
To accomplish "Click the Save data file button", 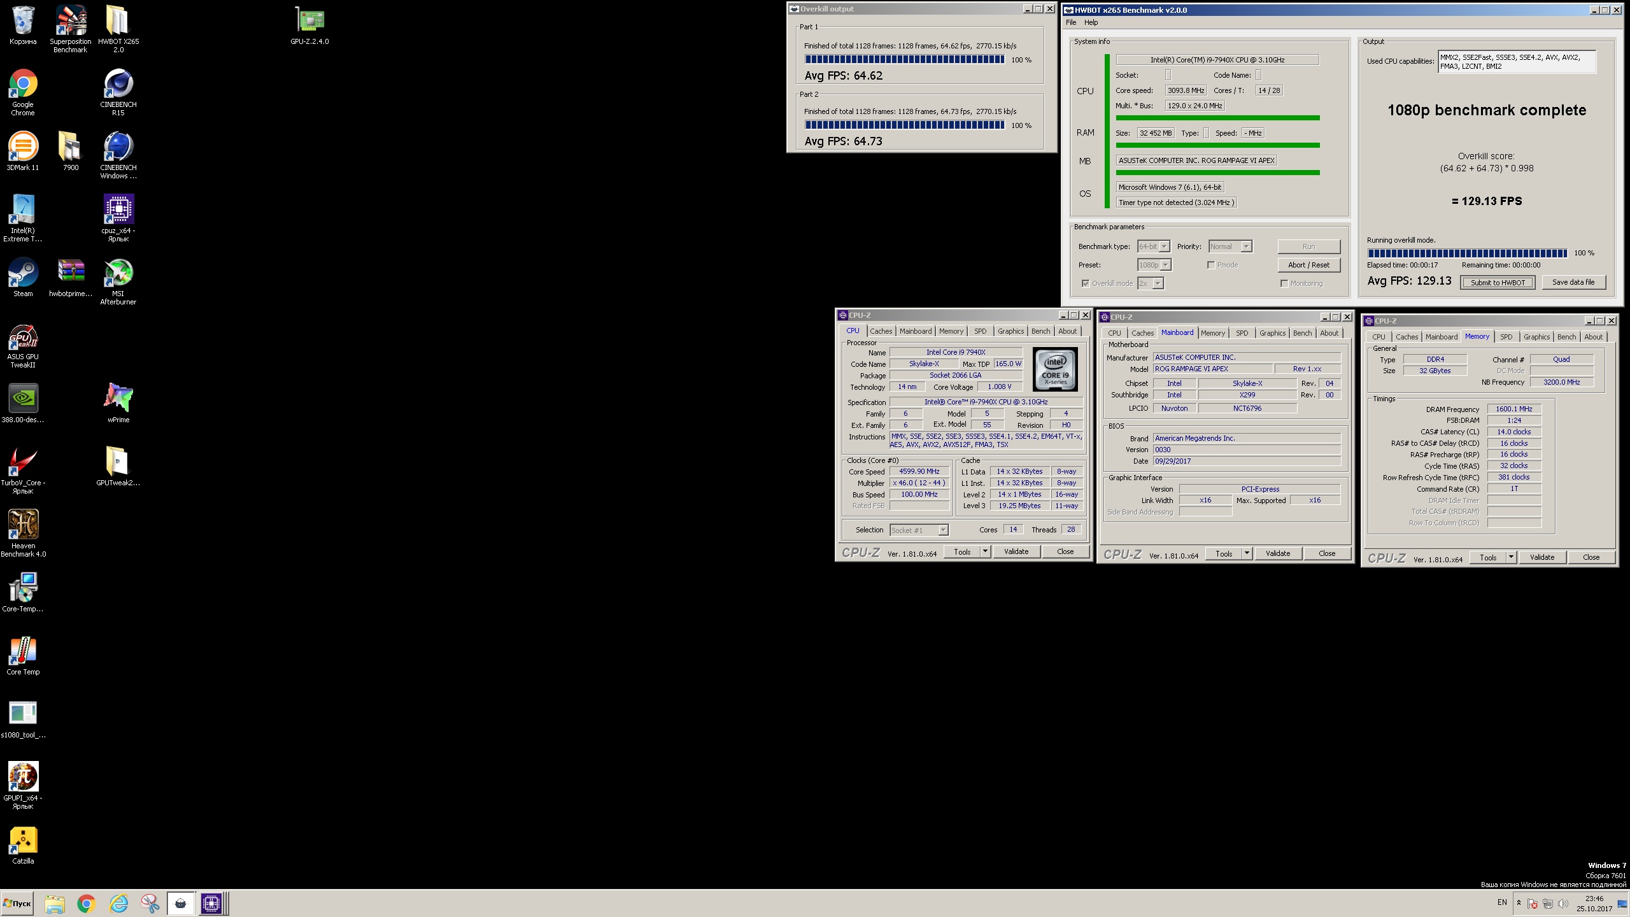I will 1573,282.
